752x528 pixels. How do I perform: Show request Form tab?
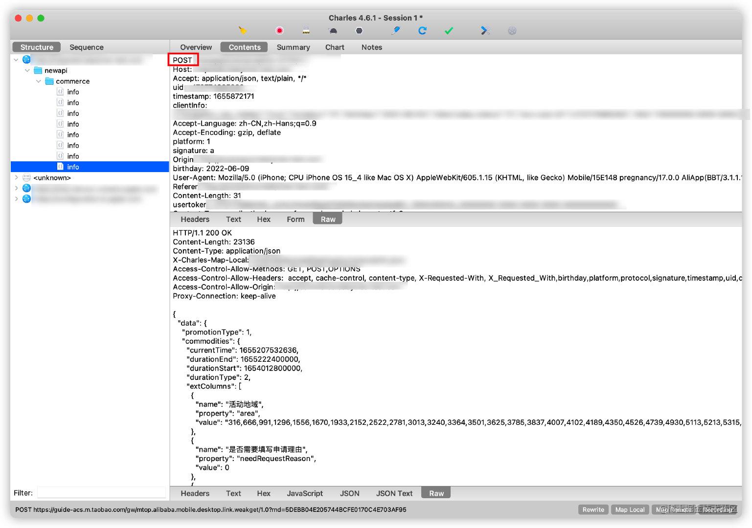point(296,220)
